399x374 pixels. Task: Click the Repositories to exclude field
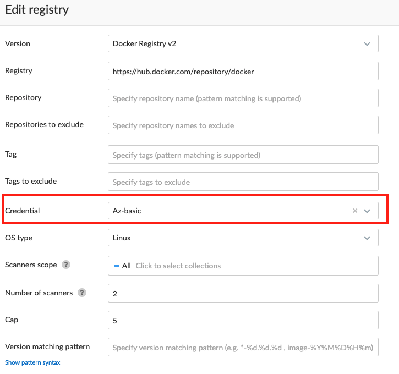[x=243, y=125]
